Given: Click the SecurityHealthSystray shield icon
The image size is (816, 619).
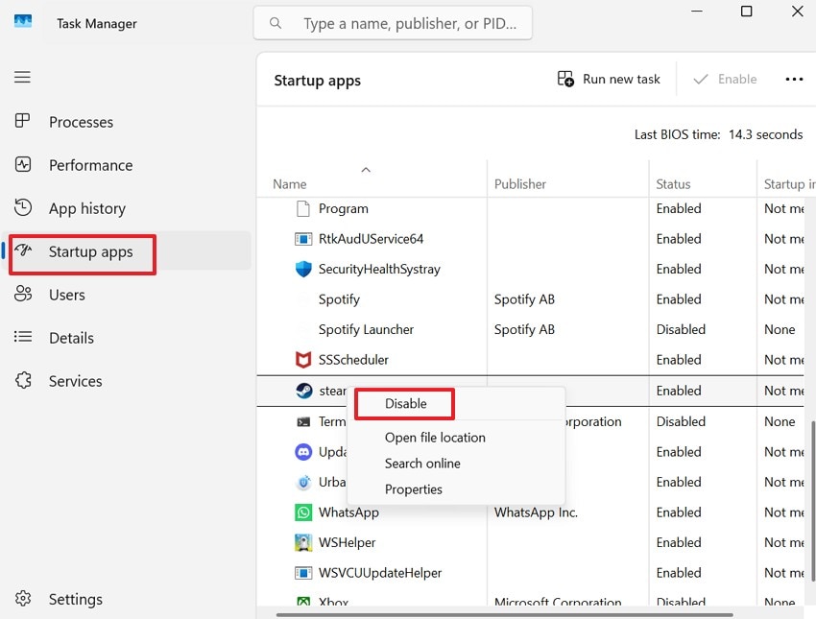Looking at the screenshot, I should click(x=304, y=270).
